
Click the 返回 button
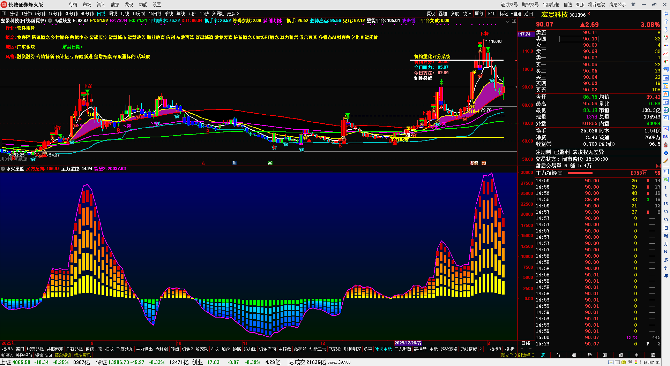[529, 14]
